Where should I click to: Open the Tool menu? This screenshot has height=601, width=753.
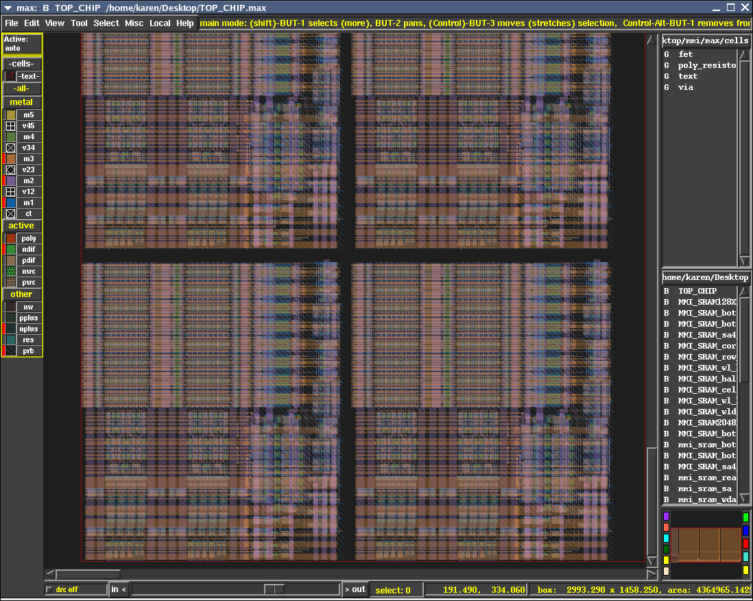coord(79,23)
